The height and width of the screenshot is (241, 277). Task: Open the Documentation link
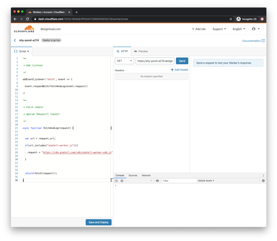(x=253, y=41)
